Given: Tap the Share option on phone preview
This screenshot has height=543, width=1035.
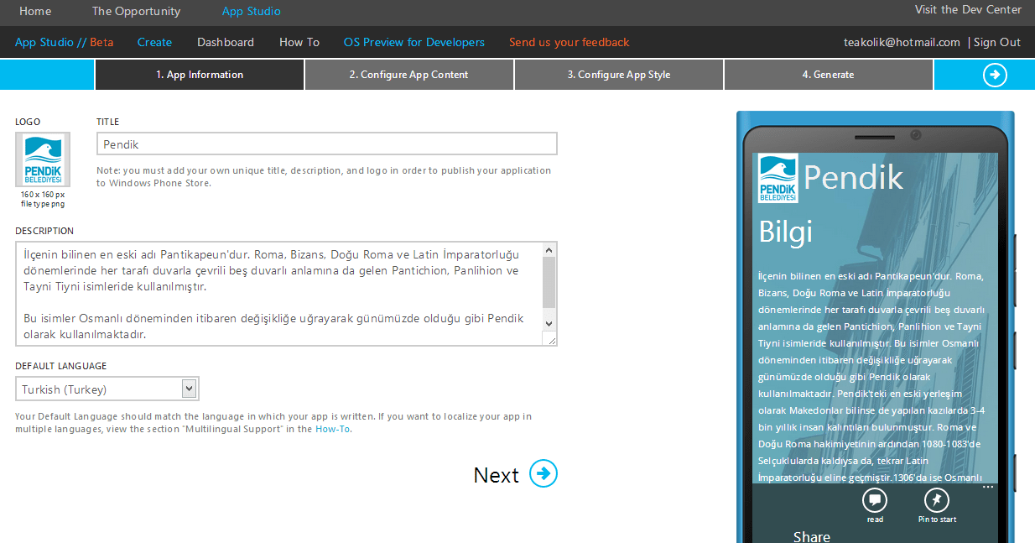Looking at the screenshot, I should (x=812, y=536).
